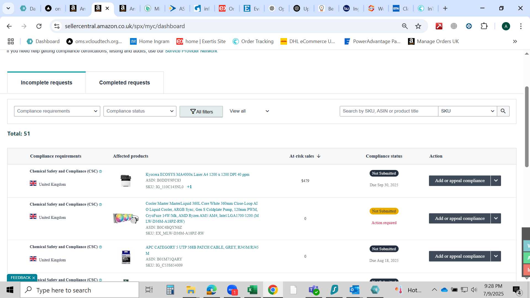530x298 pixels.
Task: Open the tab search dropdown arrow
Action: point(8,8)
